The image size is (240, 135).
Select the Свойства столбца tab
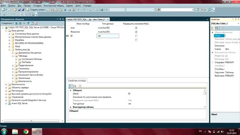[x=77, y=81]
